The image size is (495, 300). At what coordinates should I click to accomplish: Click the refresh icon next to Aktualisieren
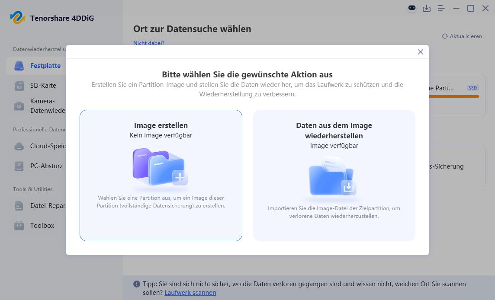click(445, 36)
